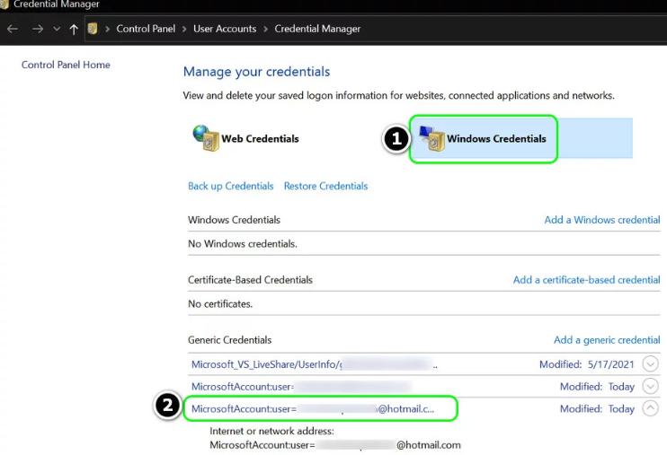Click Certificate-Based Credentials section header
Viewport: 667px width, 455px height.
coord(250,279)
